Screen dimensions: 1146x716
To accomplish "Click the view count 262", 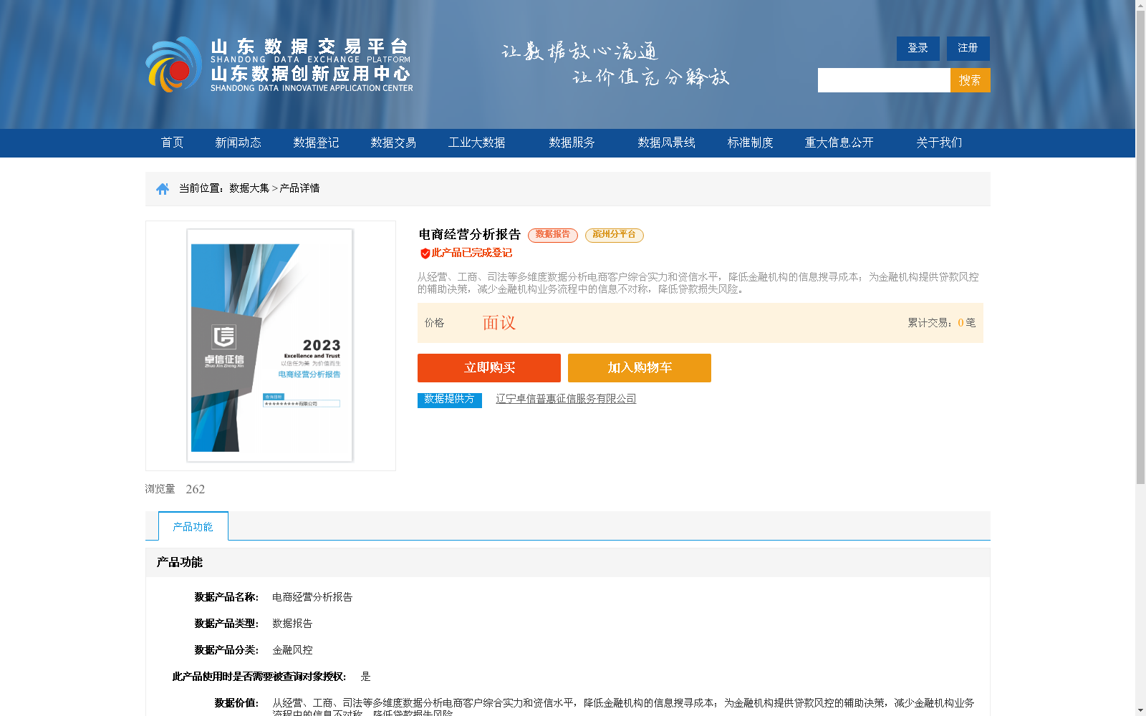I will pos(196,489).
